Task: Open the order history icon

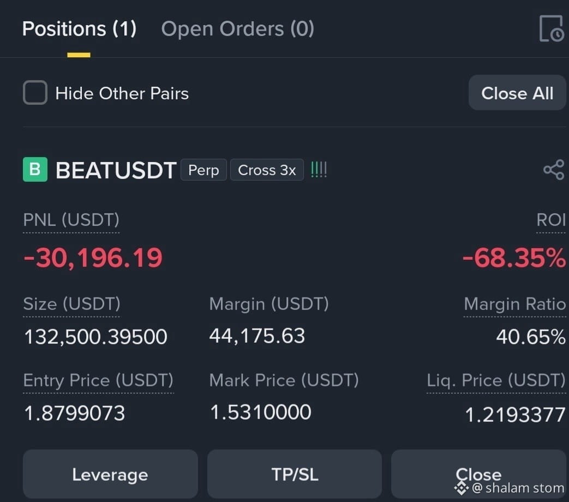Action: (552, 28)
